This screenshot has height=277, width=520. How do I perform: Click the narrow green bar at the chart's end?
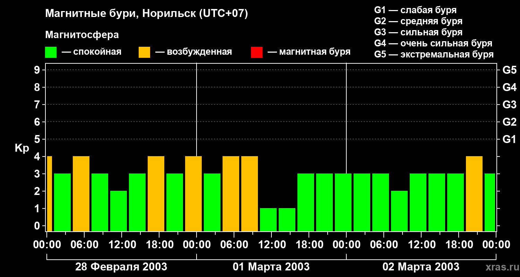coord(490,202)
